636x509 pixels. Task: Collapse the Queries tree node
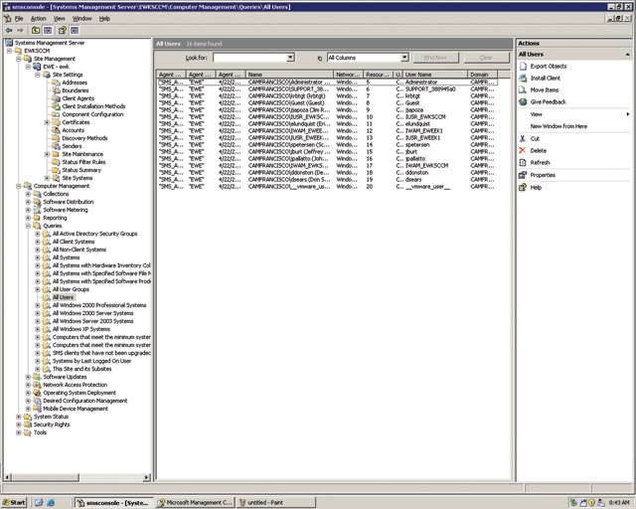[29, 226]
